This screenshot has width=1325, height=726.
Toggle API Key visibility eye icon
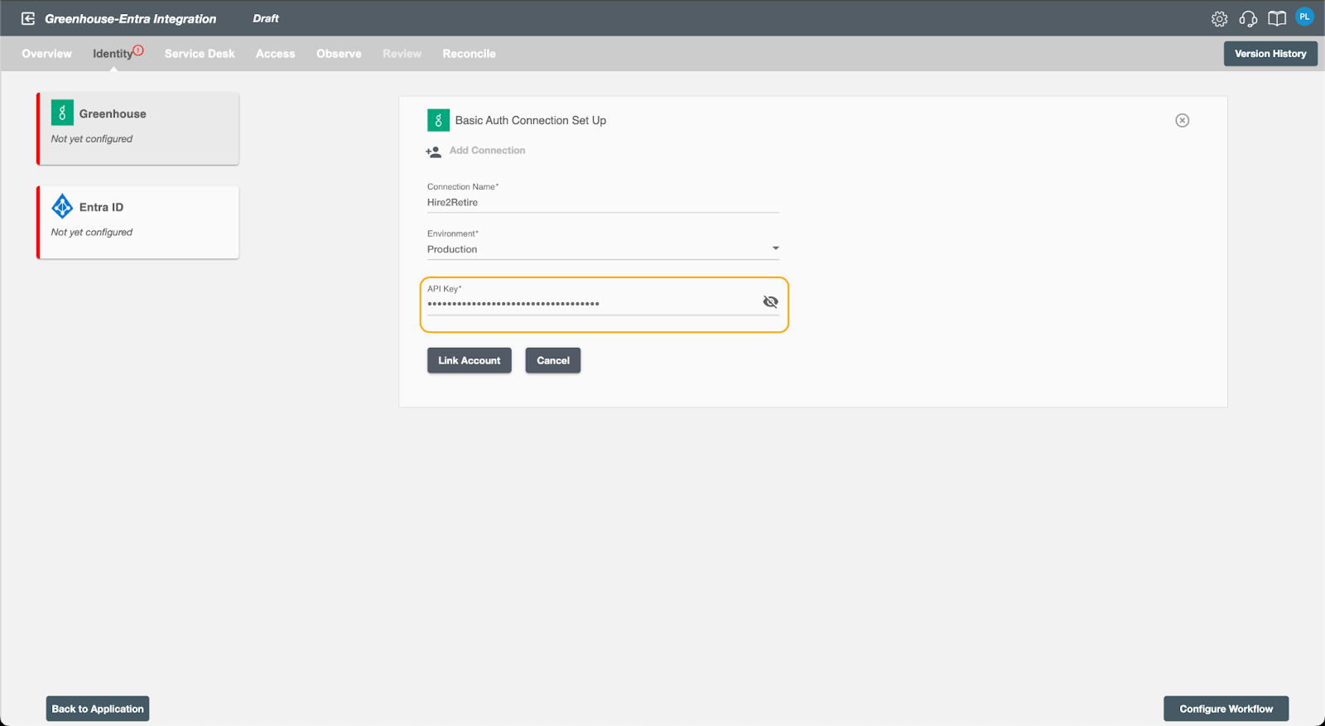pos(770,301)
